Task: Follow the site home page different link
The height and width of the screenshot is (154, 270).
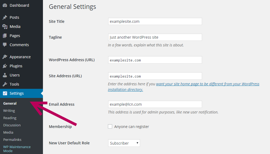Action: pos(184,87)
